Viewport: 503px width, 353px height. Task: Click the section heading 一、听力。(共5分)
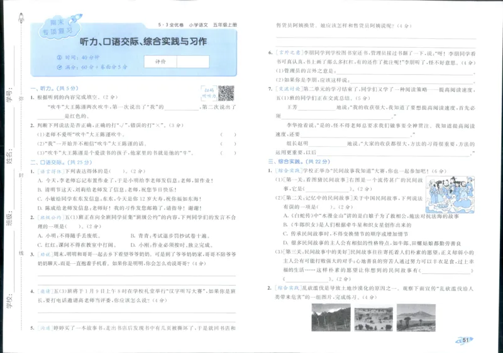(x=54, y=88)
